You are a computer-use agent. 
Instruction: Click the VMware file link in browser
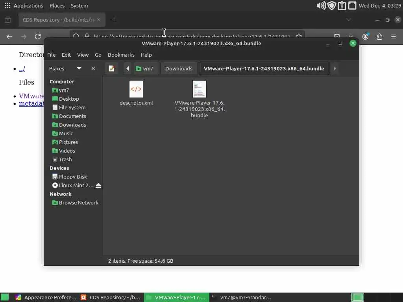pyautogui.click(x=31, y=96)
